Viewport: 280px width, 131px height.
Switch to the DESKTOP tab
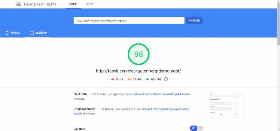(x=38, y=33)
